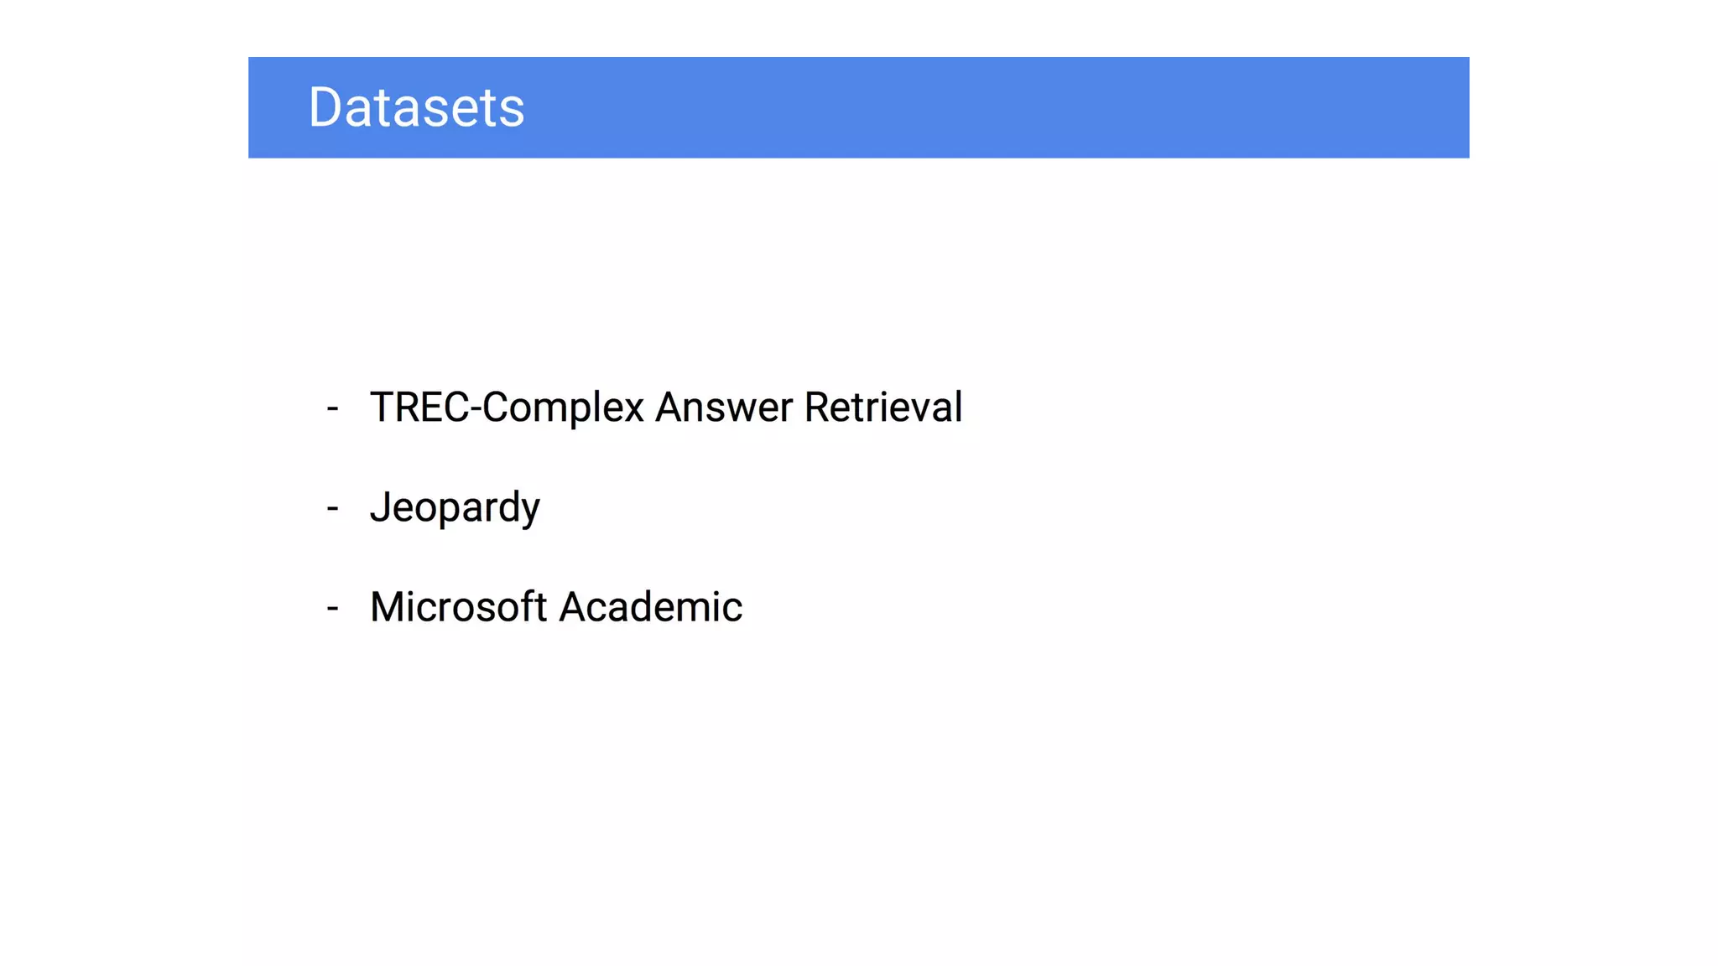Click blue header area left of "Datasets"
The width and height of the screenshot is (1718, 966).
click(277, 107)
